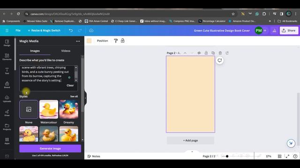Image resolution: width=300 pixels, height=168 pixels.
Task: Collapse the Magic Media side panel
Action: (x=85, y=98)
